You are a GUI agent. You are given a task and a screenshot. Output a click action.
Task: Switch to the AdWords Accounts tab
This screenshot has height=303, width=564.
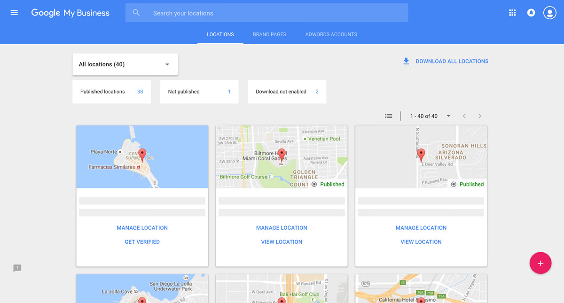click(x=331, y=34)
